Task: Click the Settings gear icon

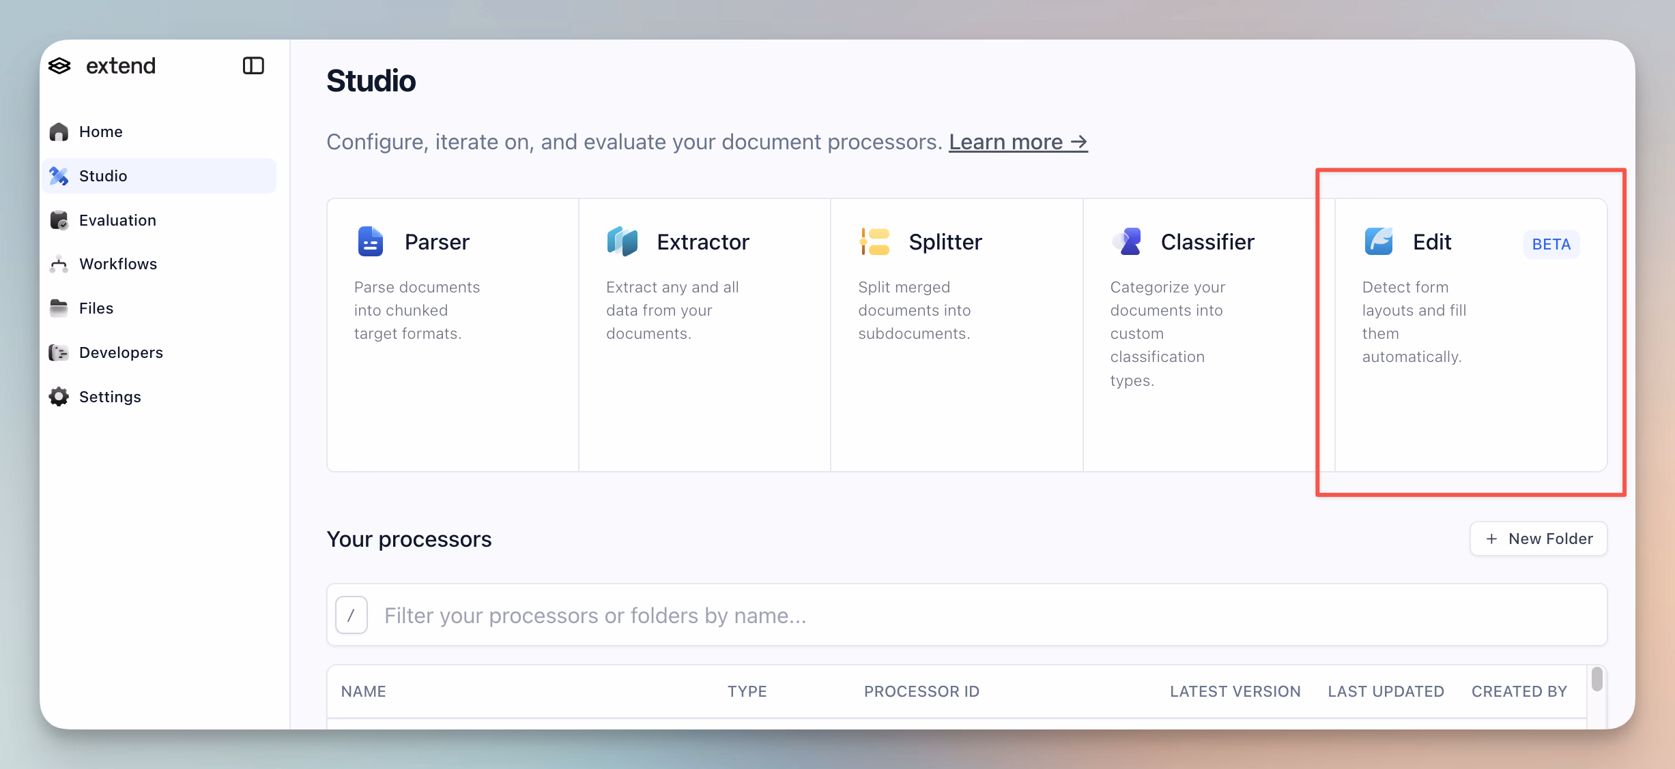Action: (x=59, y=397)
